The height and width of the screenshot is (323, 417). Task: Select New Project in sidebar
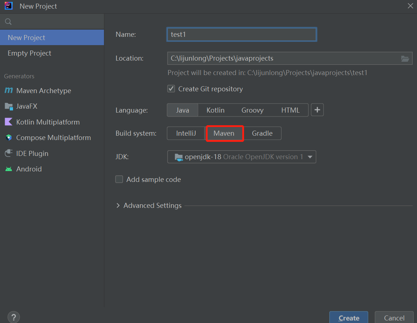27,38
